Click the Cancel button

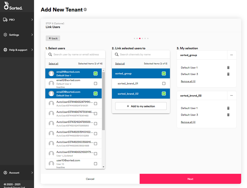[90, 179]
